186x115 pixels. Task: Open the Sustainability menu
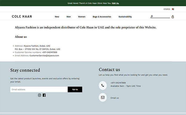coord(125,17)
